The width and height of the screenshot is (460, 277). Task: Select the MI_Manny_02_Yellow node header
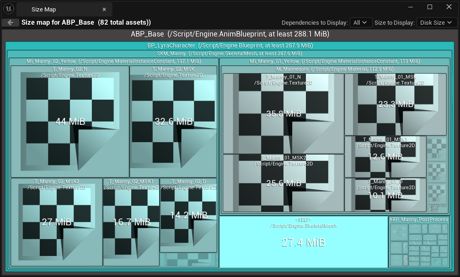(114, 61)
